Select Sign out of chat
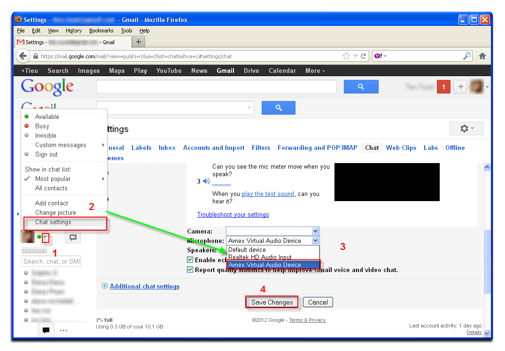Image resolution: width=505 pixels, height=351 pixels. tap(47, 154)
